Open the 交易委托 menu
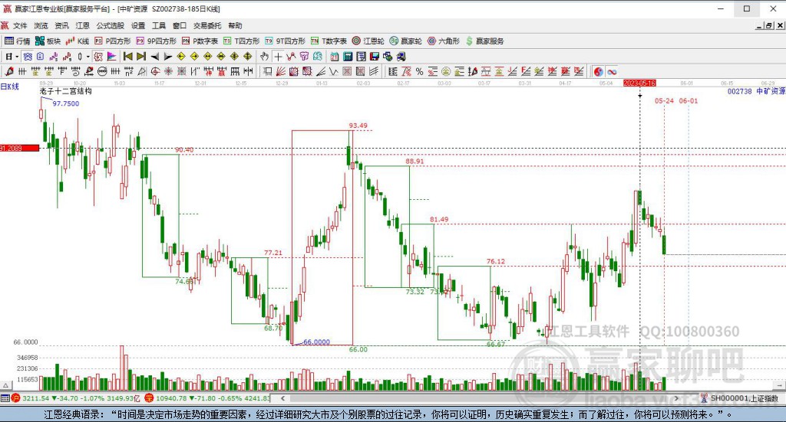The height and width of the screenshot is (422, 786). (x=207, y=25)
